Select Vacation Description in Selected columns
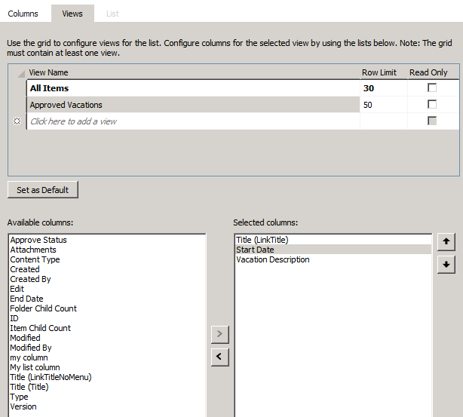Image resolution: width=463 pixels, height=417 pixels. pos(272,259)
